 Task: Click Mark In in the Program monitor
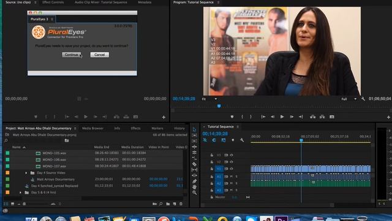coord(242,117)
